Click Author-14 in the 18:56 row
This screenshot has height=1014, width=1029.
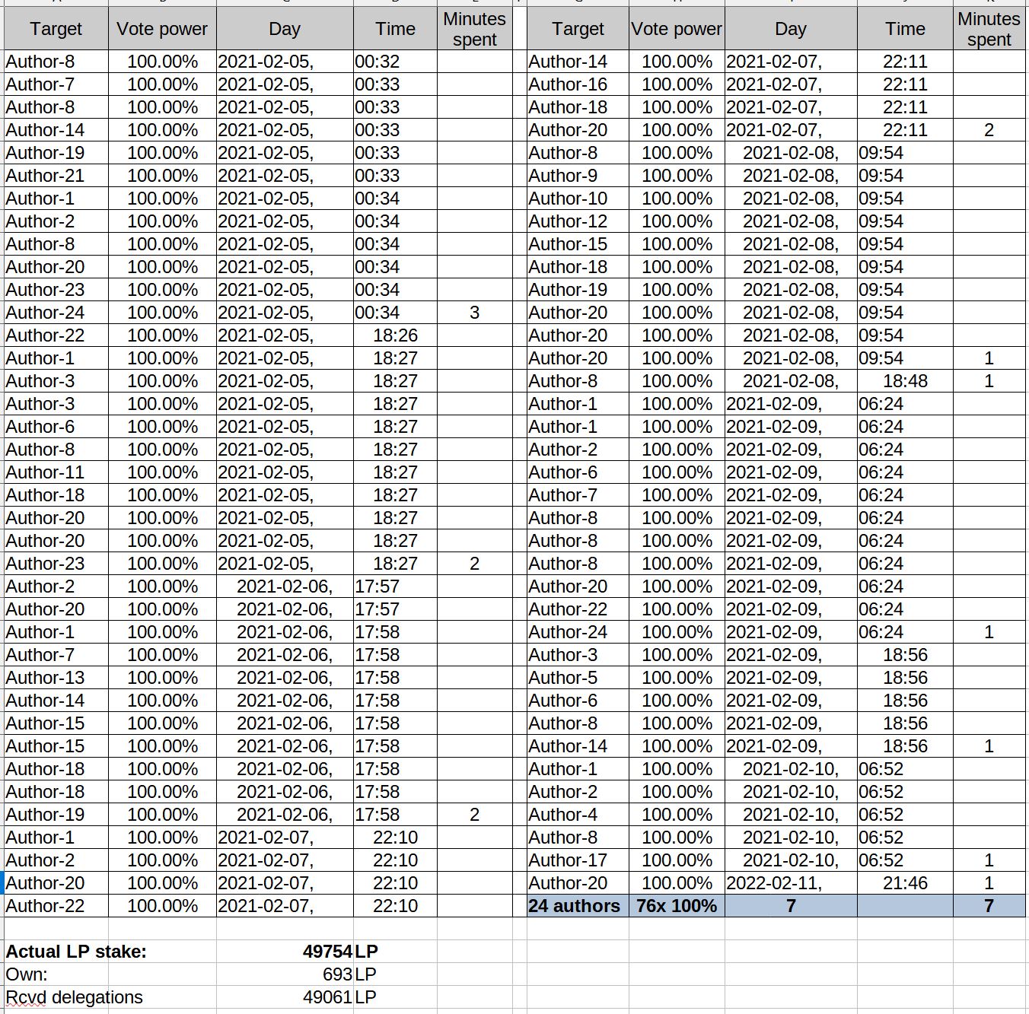[578, 746]
